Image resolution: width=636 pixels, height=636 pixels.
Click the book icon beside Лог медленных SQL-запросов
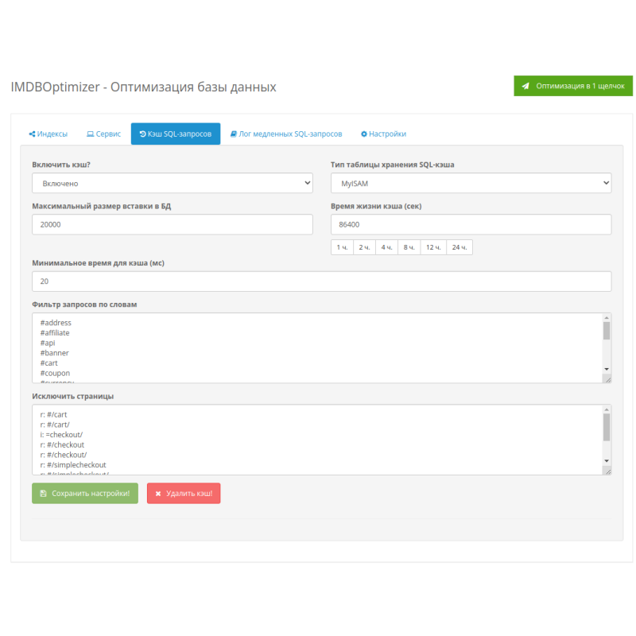234,134
